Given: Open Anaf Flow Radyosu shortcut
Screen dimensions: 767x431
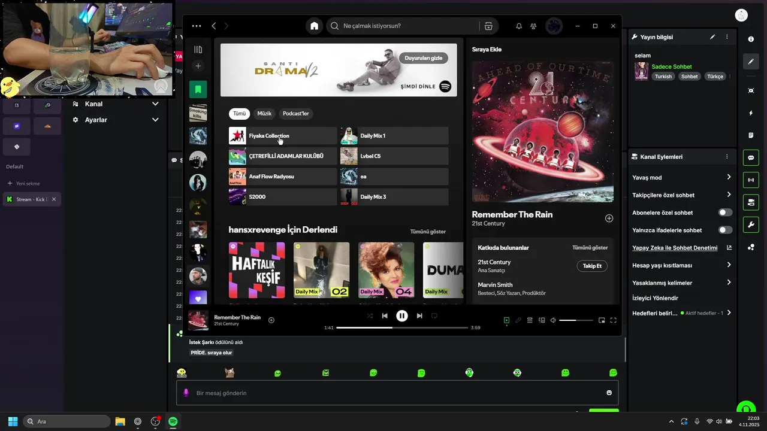Looking at the screenshot, I should (x=283, y=177).
